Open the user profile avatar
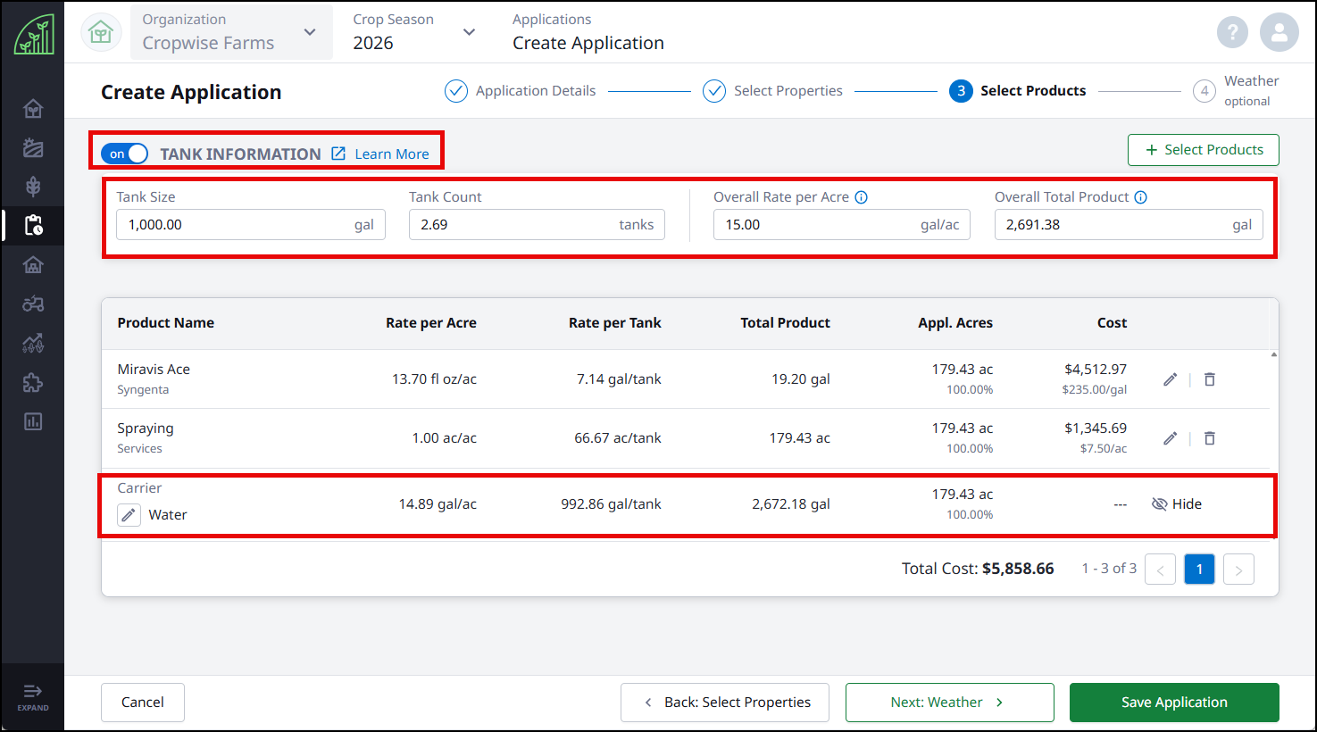Image resolution: width=1317 pixels, height=732 pixels. point(1279,33)
